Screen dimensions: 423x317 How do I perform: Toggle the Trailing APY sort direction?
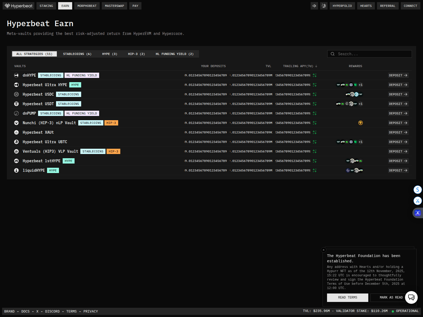316,66
